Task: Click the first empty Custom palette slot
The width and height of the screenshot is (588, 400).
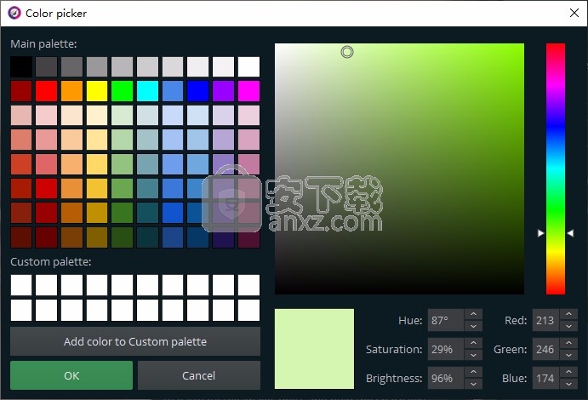Action: point(21,285)
